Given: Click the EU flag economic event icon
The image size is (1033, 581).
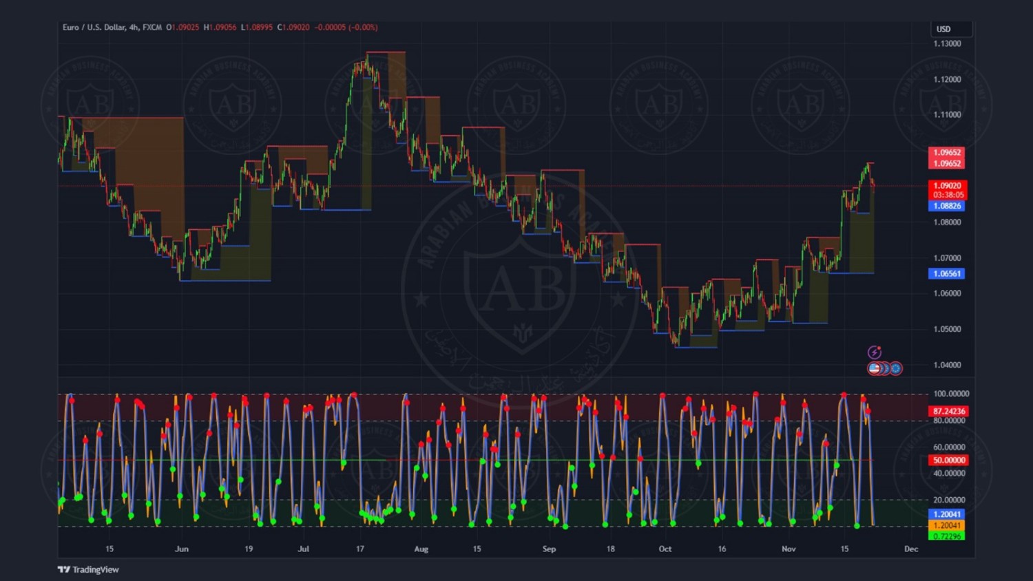Looking at the screenshot, I should (x=895, y=368).
